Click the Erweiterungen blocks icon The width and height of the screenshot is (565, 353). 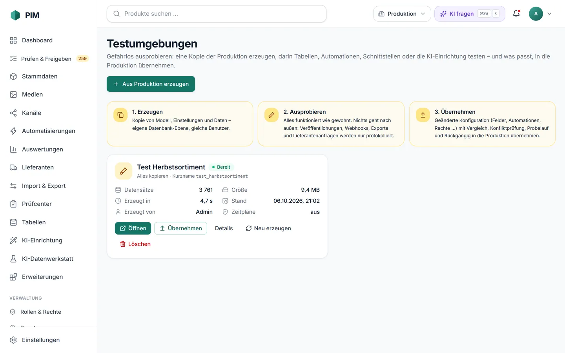(13, 277)
